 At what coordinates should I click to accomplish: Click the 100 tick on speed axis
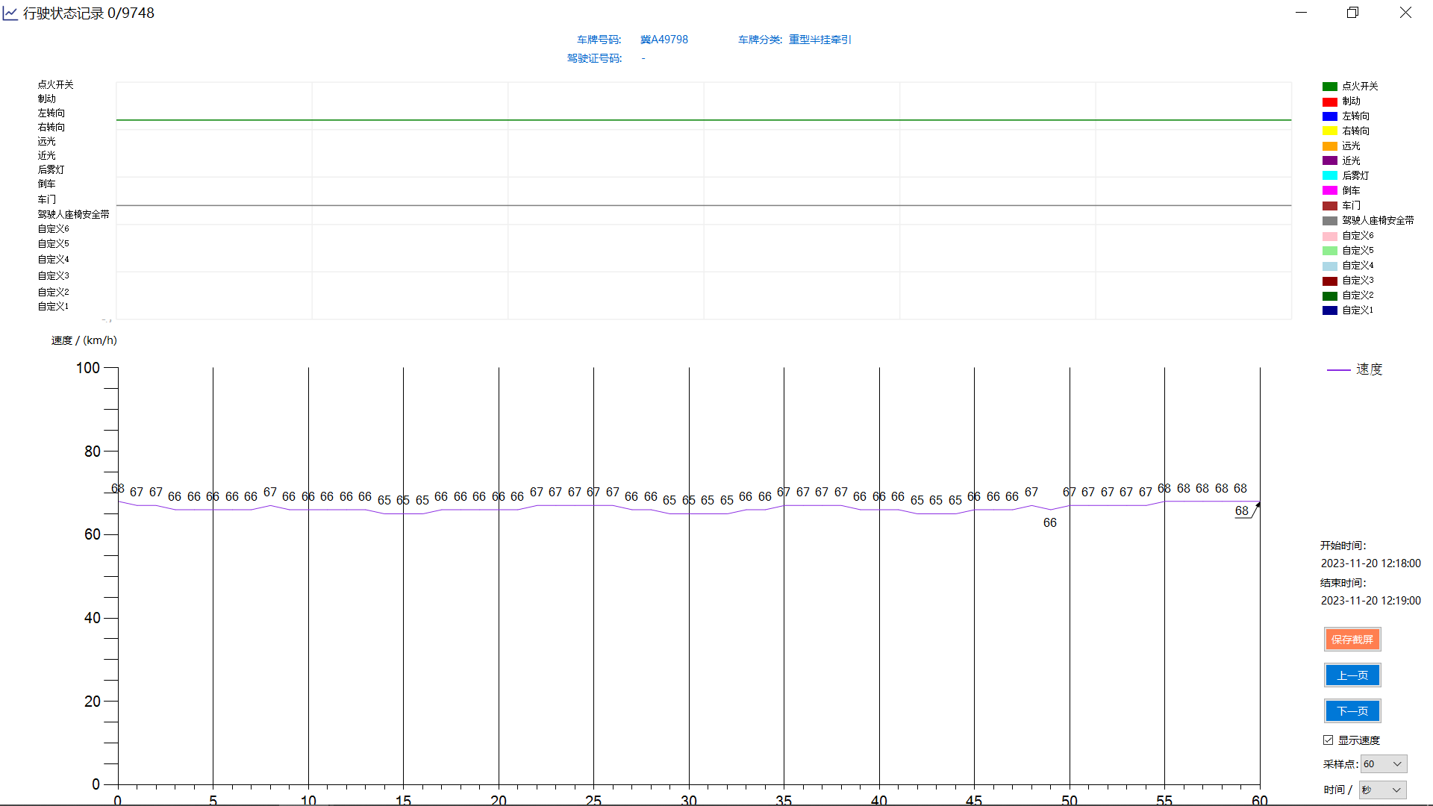[88, 368]
